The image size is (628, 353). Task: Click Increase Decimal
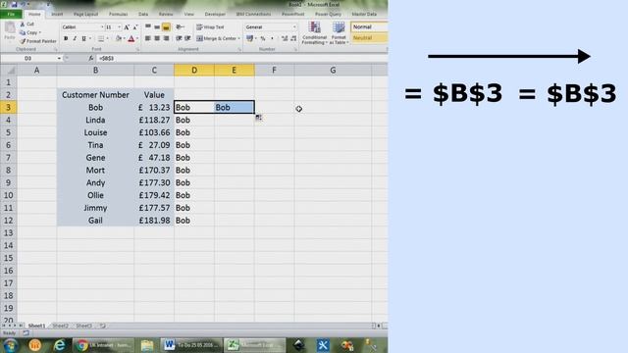point(285,38)
